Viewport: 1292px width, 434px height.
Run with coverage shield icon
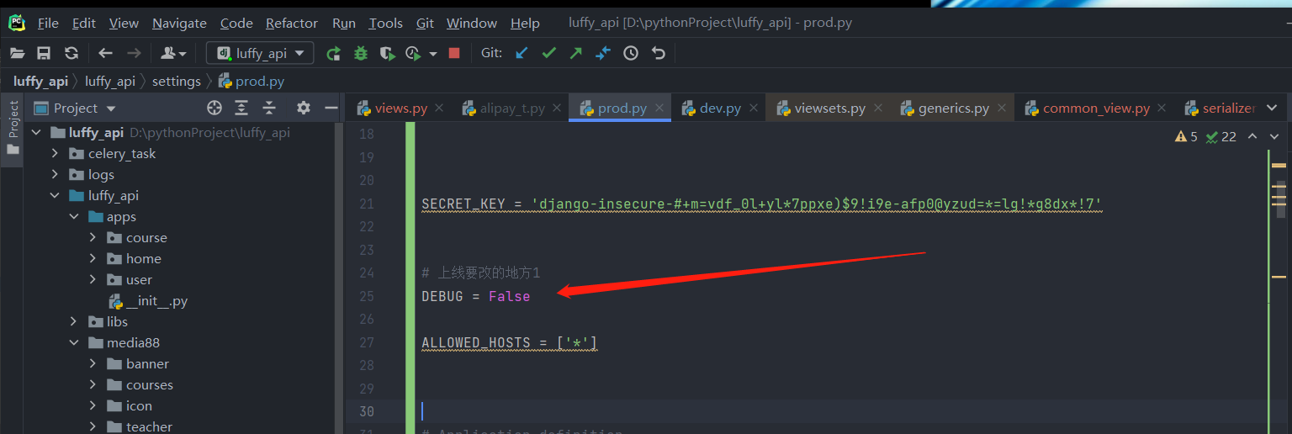(x=387, y=53)
